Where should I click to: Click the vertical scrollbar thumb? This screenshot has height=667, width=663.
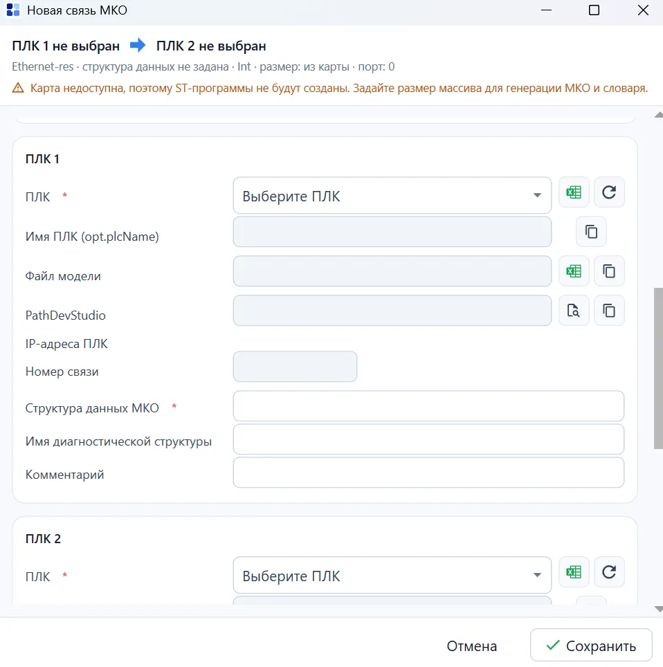(x=658, y=368)
